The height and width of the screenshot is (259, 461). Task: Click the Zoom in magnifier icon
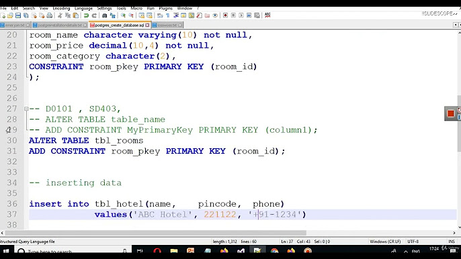click(123, 15)
